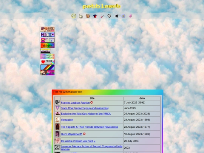Select the 24 August 2023 (2023) cell

pyautogui.click(x=142, y=114)
